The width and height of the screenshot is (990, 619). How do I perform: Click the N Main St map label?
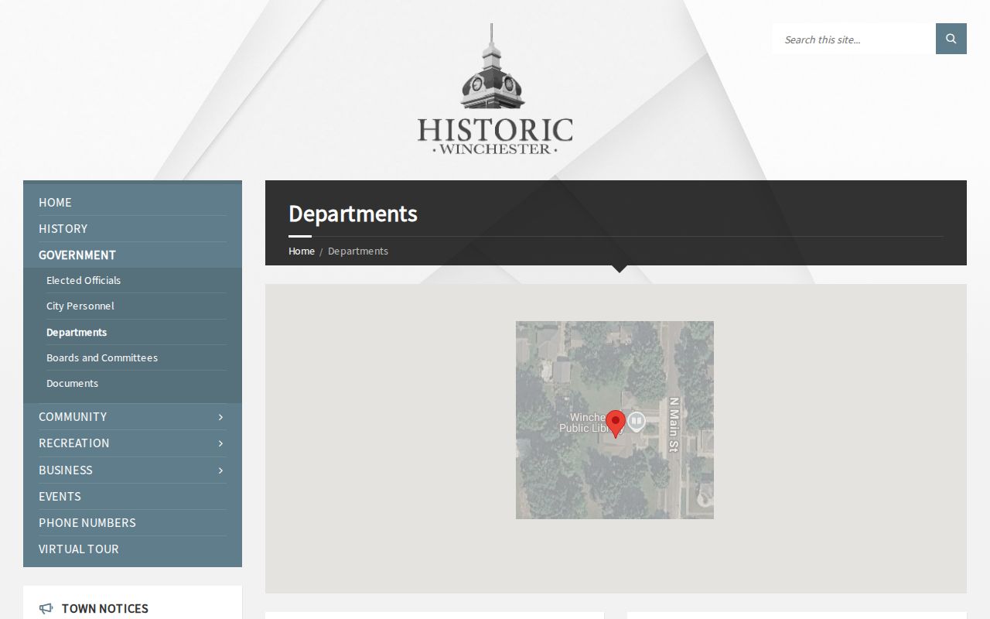(674, 425)
